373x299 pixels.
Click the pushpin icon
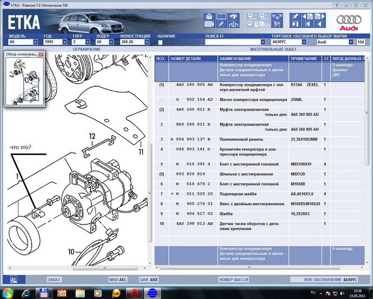pos(295,16)
